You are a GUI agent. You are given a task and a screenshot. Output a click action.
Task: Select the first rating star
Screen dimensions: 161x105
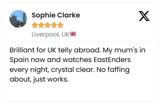point(35,25)
